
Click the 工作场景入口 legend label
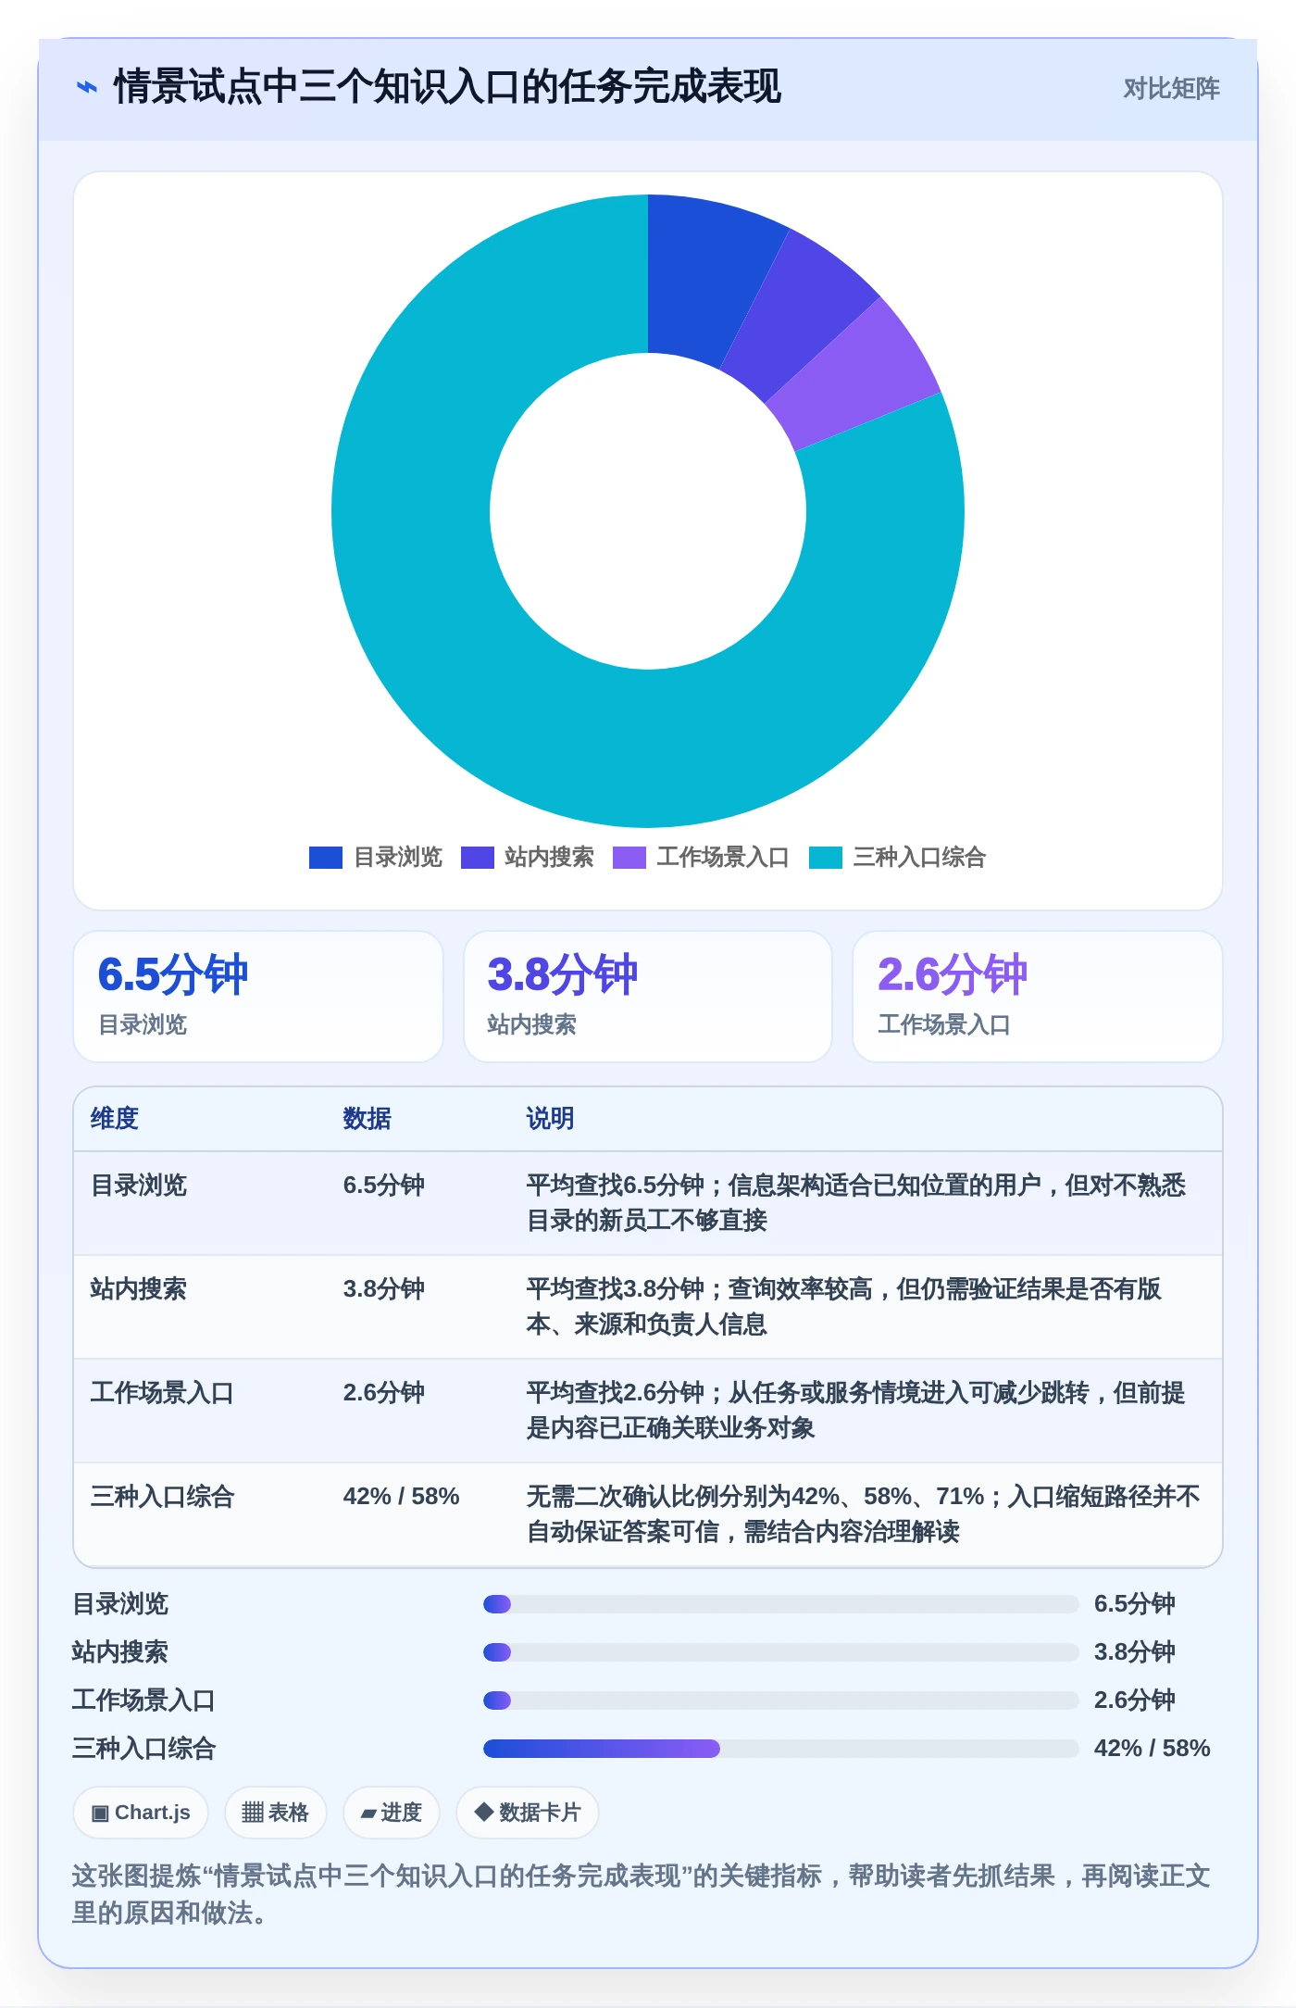point(723,858)
